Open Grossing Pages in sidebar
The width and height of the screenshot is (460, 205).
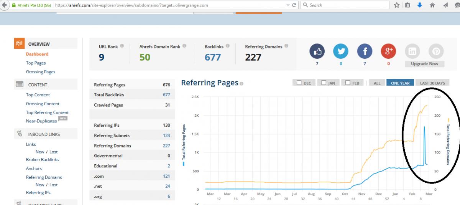tap(41, 72)
